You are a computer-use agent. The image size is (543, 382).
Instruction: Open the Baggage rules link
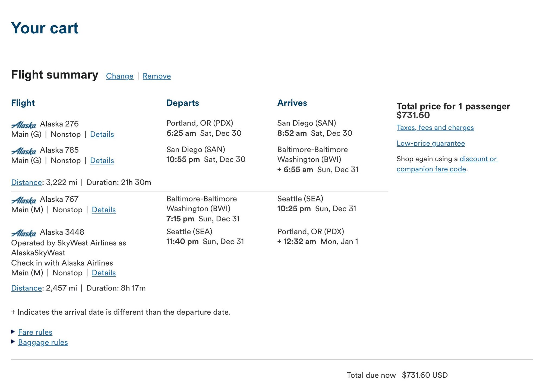[x=43, y=342]
